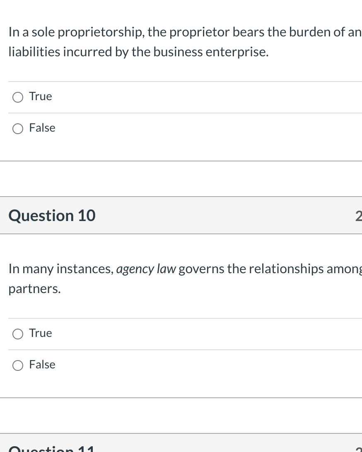This screenshot has height=452, width=362.
Task: Click the points value in Question 10 header
Action: [359, 216]
